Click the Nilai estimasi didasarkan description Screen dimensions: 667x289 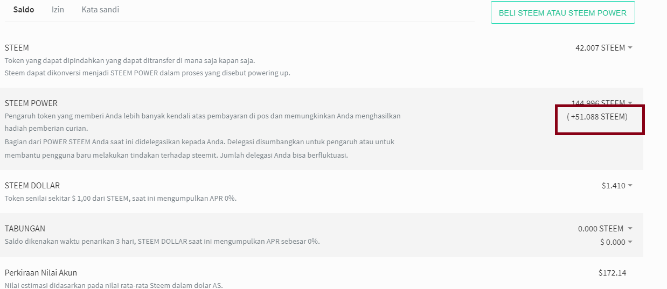(114, 285)
